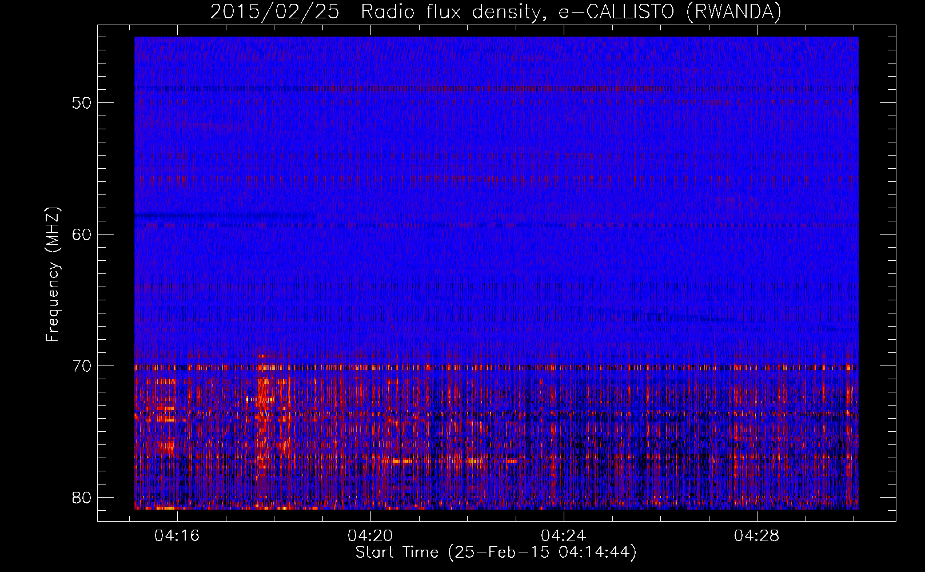Click the 70 MHz frequency tick label
Viewport: 925px width, 572px height.
82,366
